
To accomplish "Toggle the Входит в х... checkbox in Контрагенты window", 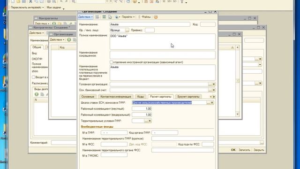I will [x=33, y=77].
